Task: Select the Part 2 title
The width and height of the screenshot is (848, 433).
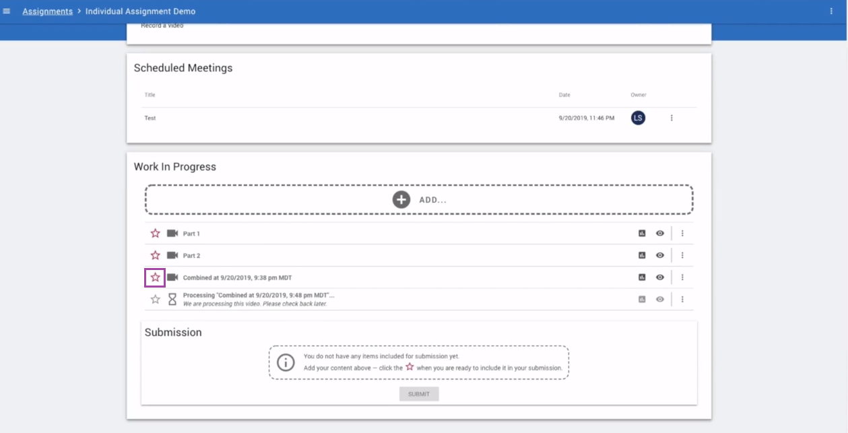Action: tap(191, 255)
